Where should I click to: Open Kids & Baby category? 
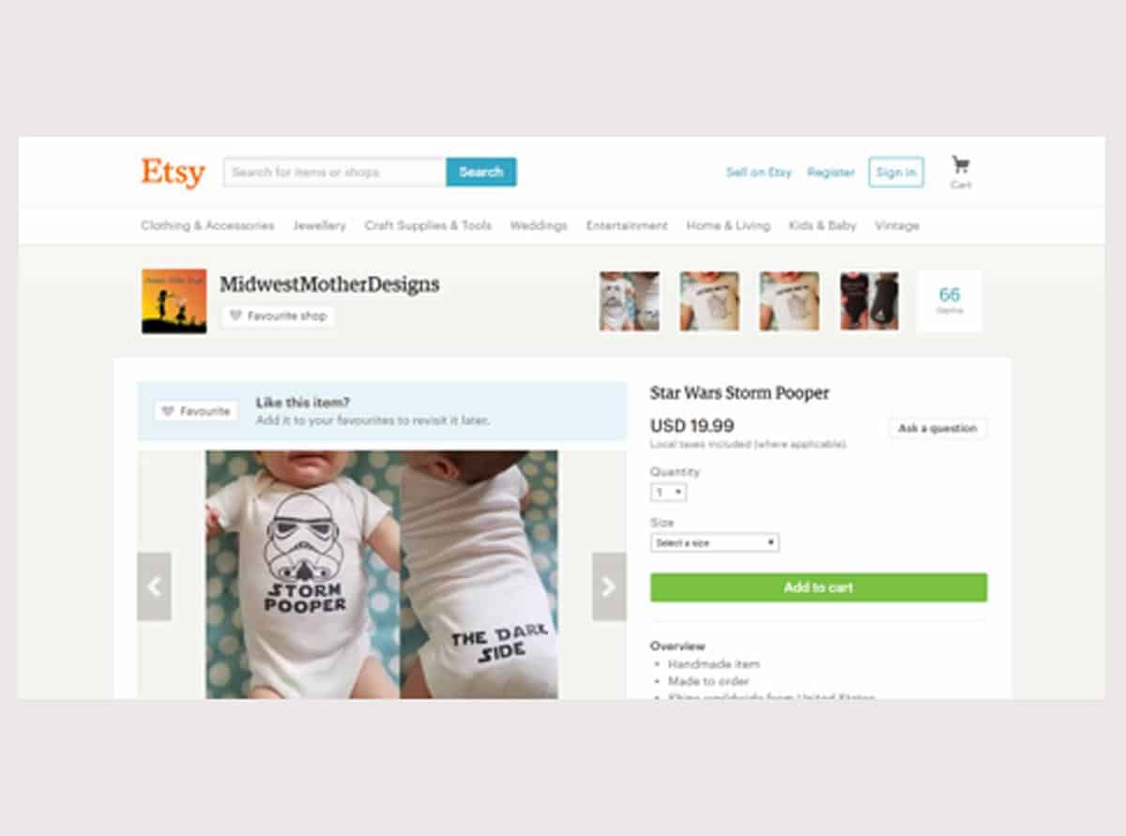[x=822, y=225]
